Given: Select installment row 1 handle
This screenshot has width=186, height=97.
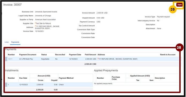Looking at the screenshot, I should point(6,85).
